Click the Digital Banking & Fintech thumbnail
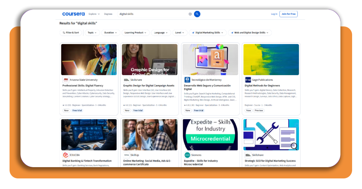Viewport: 362px width, 189px height. coord(89,135)
